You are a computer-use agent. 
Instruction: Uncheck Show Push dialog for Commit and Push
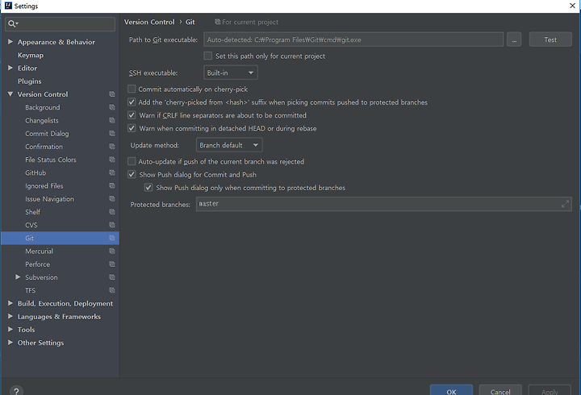click(x=132, y=174)
